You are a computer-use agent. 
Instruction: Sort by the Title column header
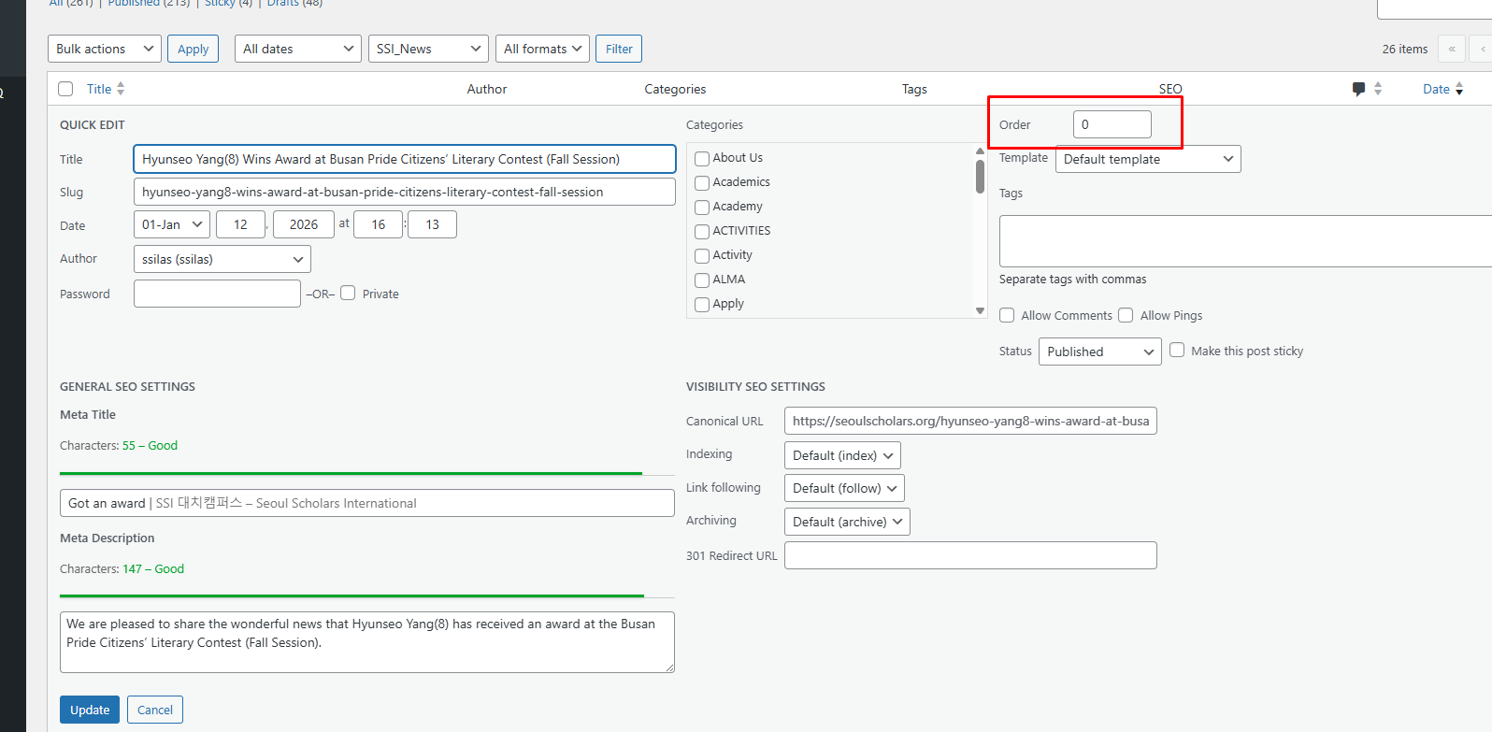click(99, 89)
